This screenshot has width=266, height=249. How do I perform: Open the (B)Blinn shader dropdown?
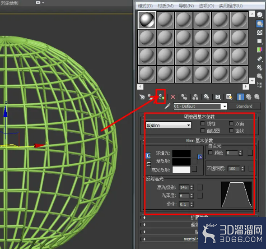click(x=168, y=125)
